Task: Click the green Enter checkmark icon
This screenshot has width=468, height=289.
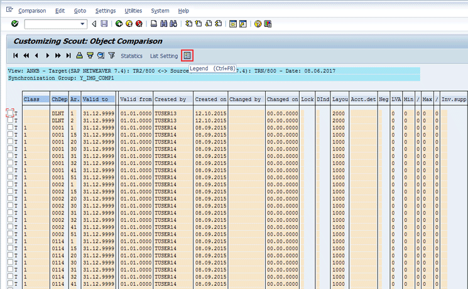Action: tap(14, 24)
